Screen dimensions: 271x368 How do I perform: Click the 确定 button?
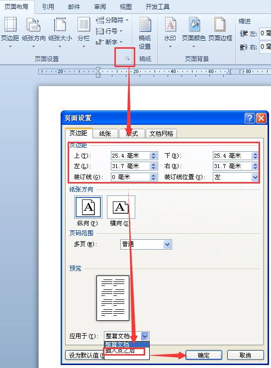point(203,355)
